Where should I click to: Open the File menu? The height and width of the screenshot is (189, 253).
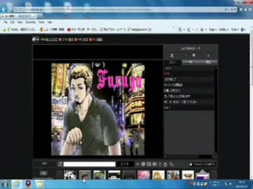point(6,22)
